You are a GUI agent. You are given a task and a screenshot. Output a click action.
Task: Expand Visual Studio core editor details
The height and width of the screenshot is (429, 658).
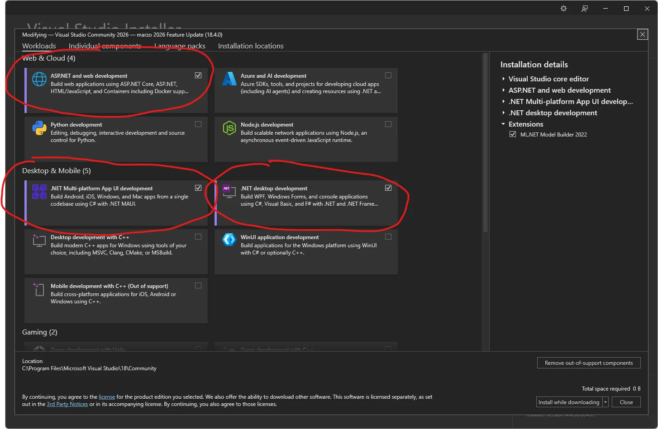(503, 79)
